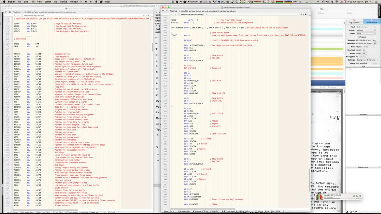
Task: Click the document icon beside File Path in v3.asm window
Action: (167, 11)
